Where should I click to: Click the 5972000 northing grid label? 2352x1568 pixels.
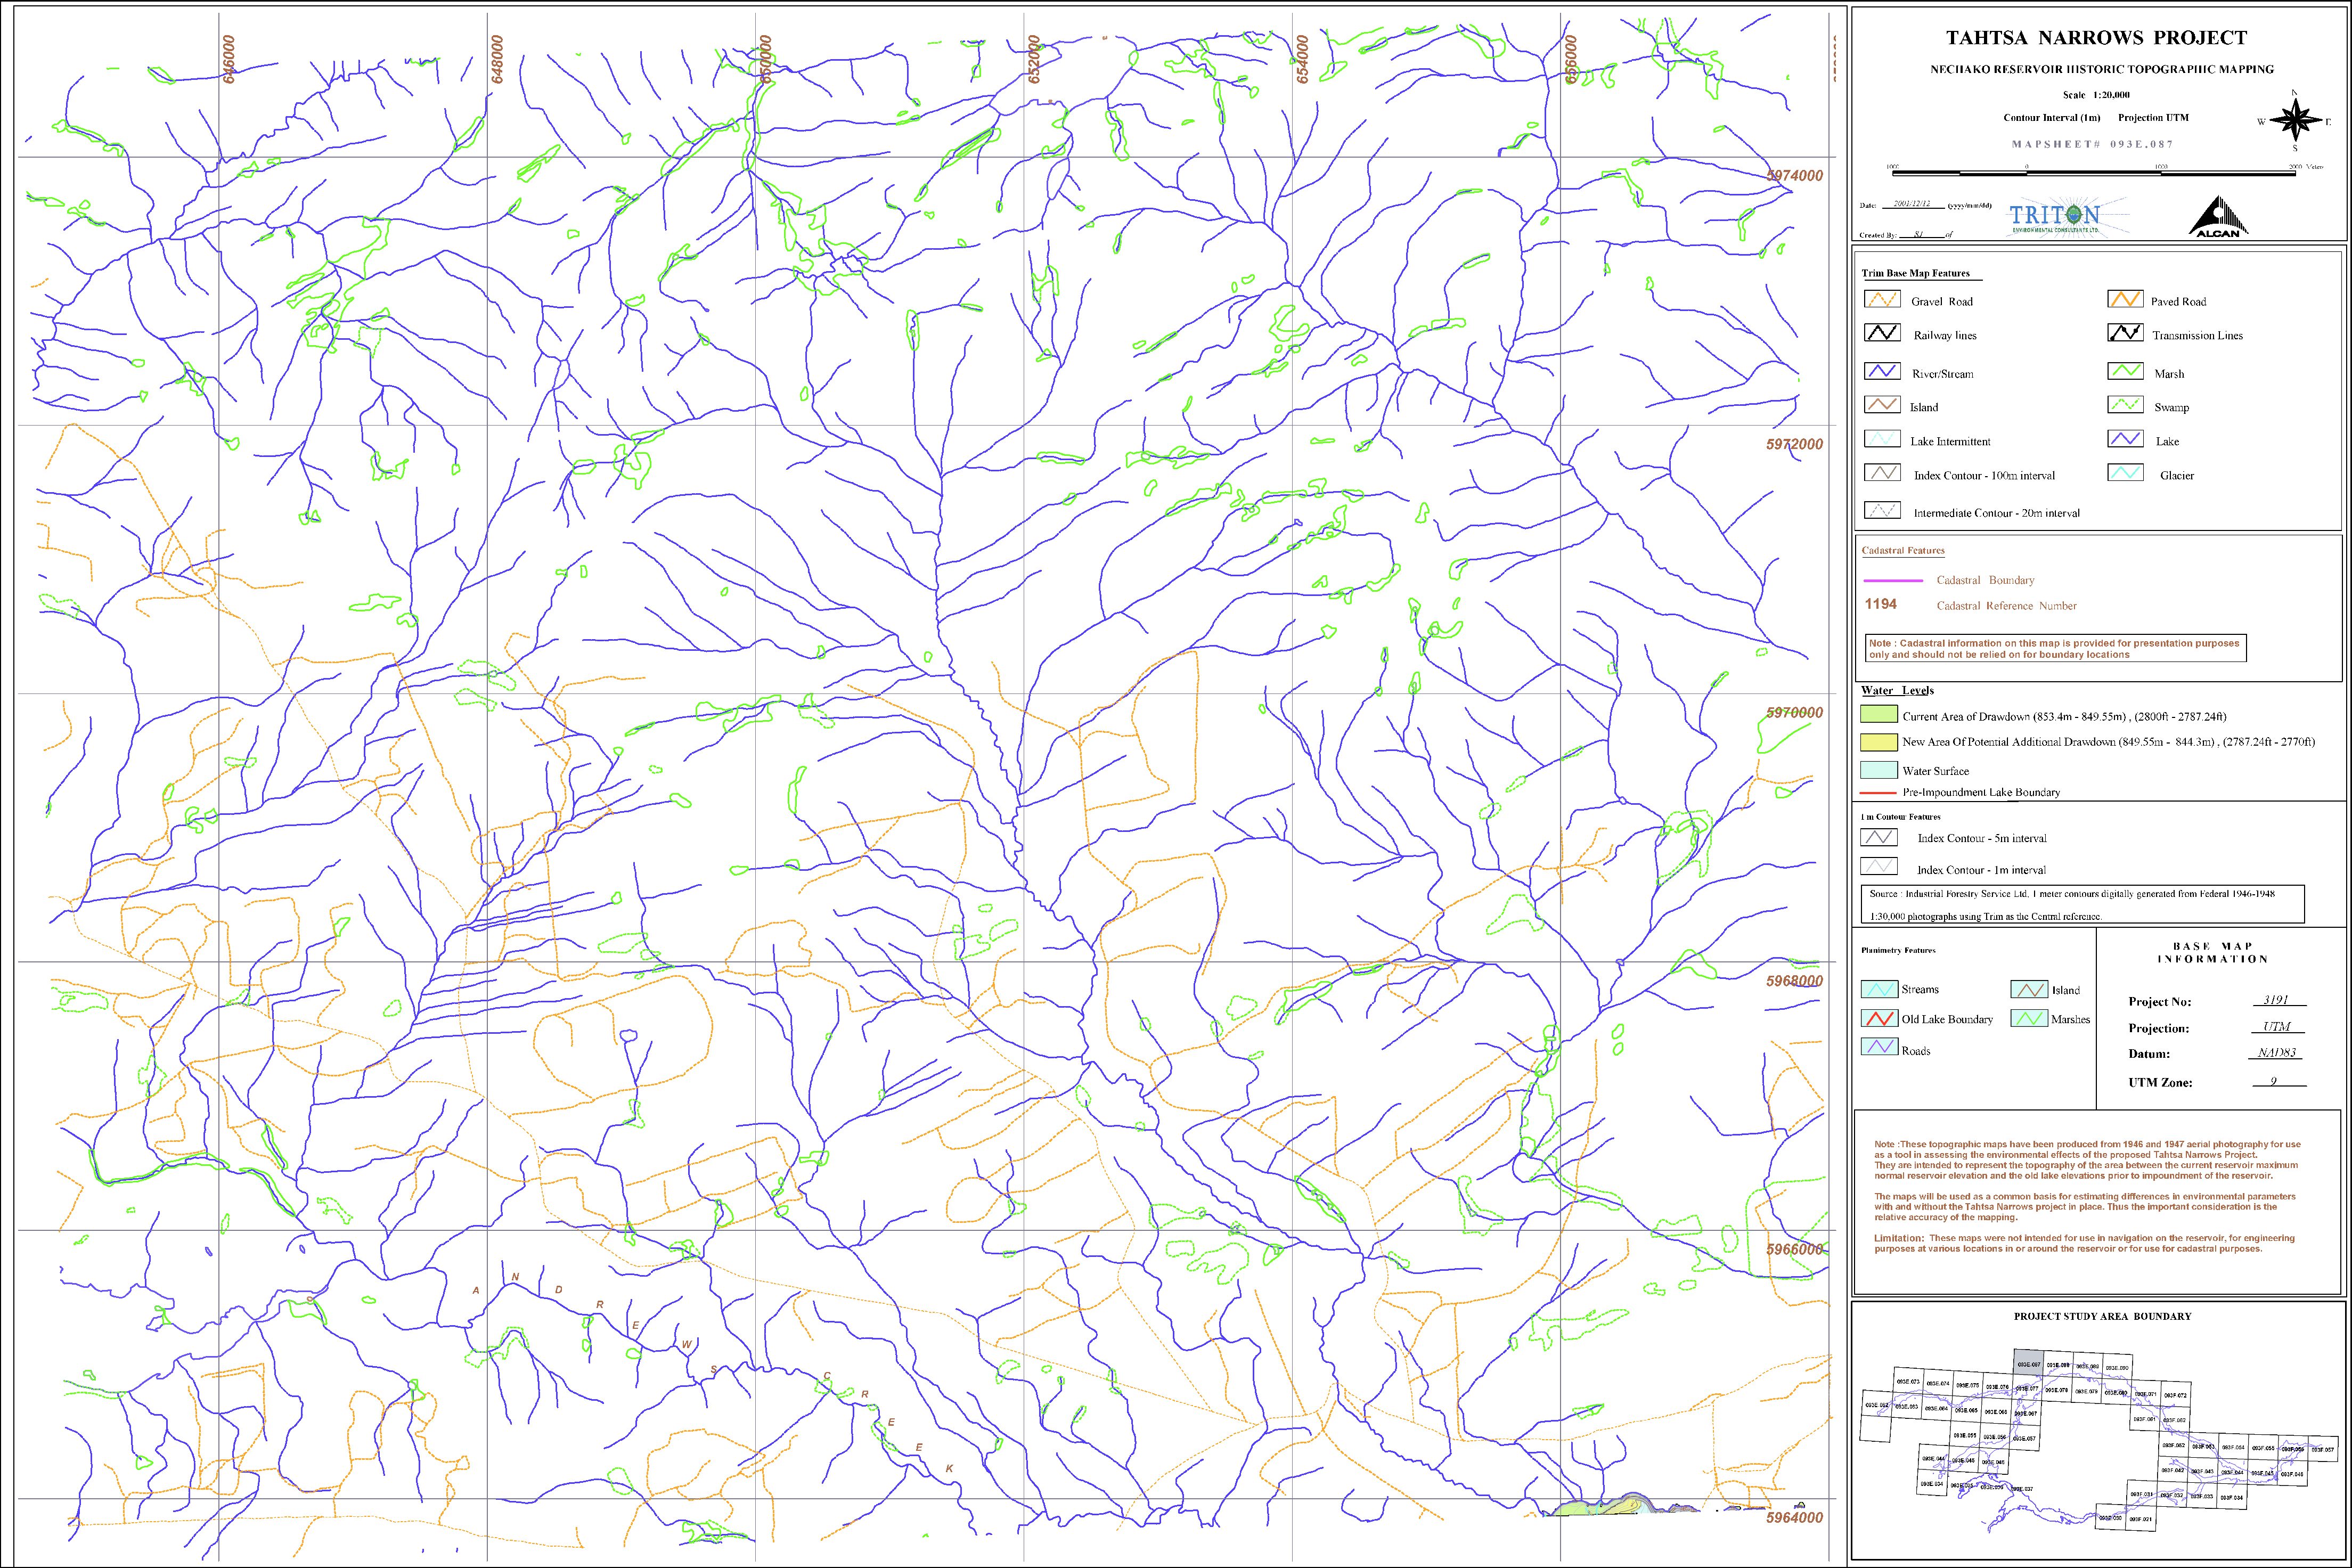(x=1795, y=444)
